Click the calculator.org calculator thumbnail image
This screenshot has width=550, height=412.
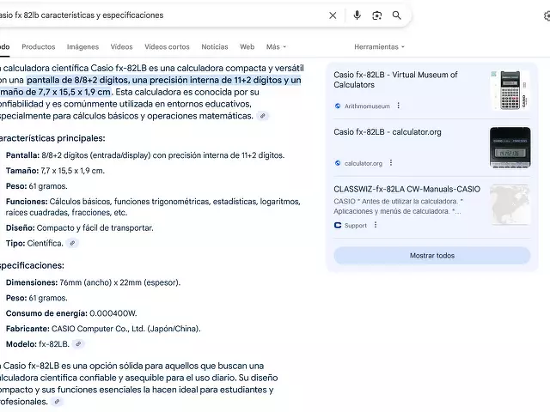tap(510, 147)
